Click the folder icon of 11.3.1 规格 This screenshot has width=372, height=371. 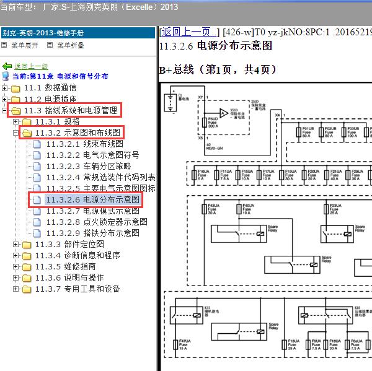(27, 122)
